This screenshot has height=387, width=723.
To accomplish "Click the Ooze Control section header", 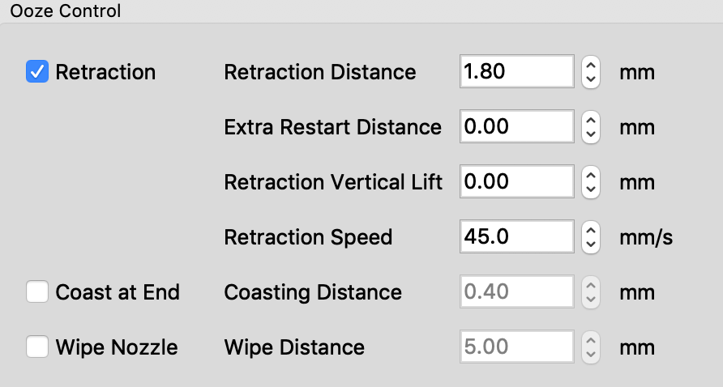I will tap(66, 11).
